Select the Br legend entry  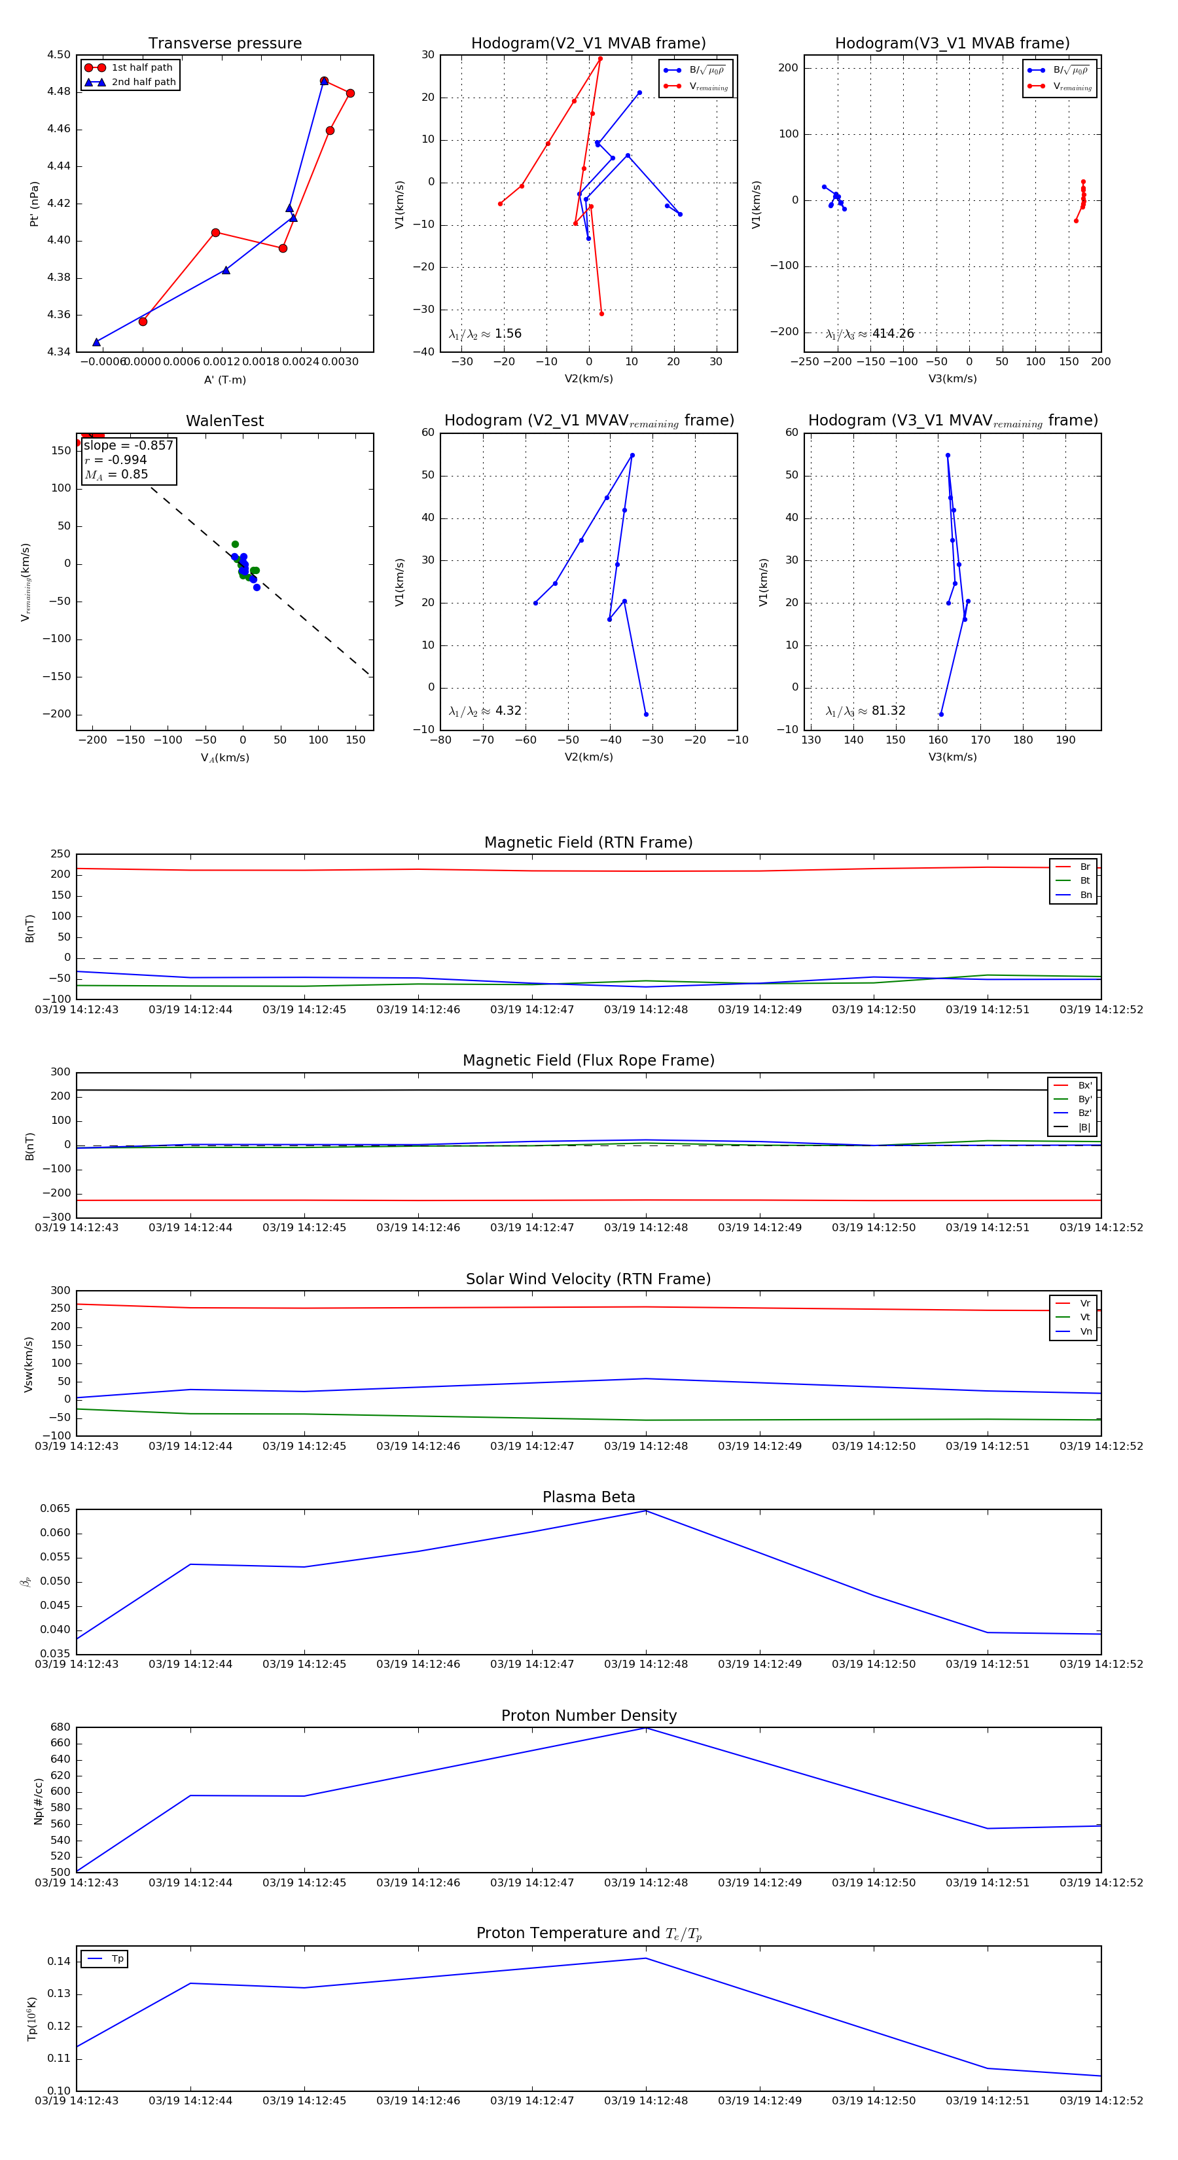pos(1073,867)
